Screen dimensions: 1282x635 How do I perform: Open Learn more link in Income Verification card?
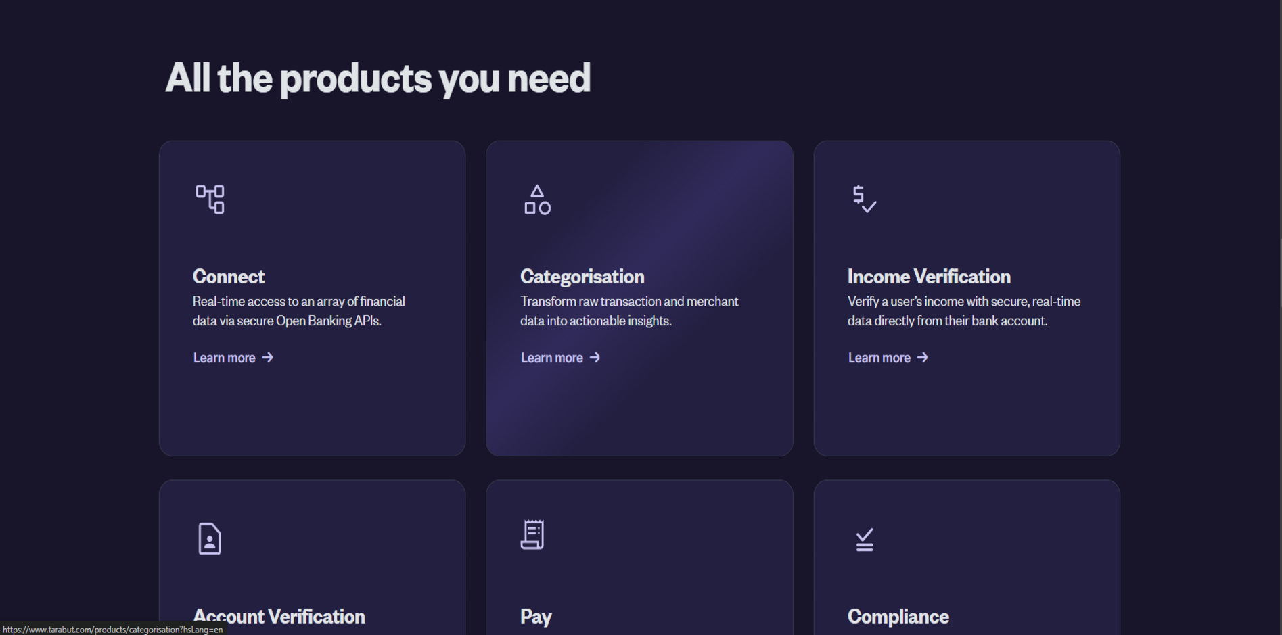point(888,358)
